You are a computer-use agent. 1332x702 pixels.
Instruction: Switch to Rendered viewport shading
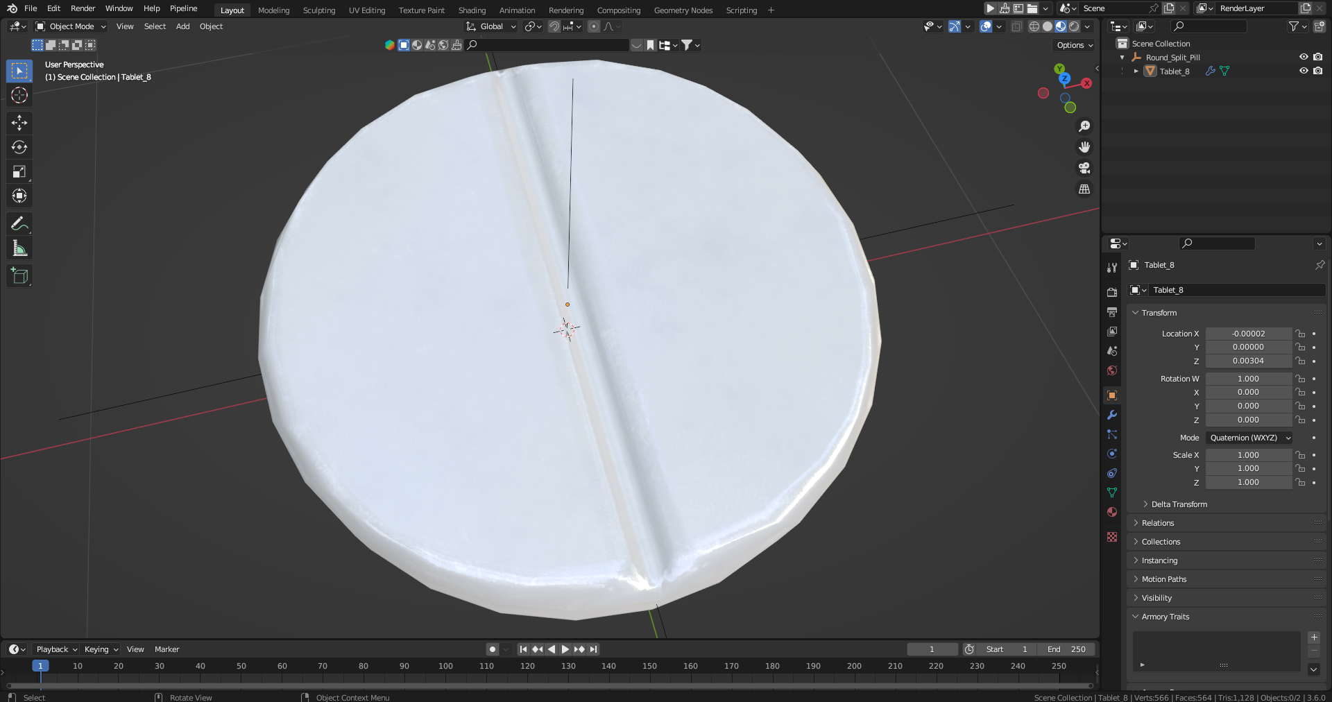(1074, 26)
